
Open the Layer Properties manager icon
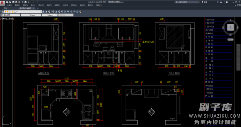click(2, 12)
